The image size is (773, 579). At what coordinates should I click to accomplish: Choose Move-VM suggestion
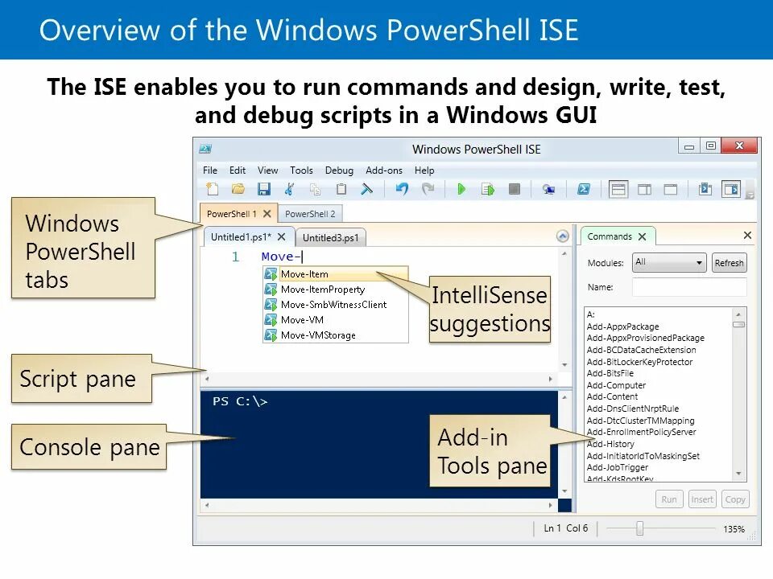pyautogui.click(x=336, y=320)
